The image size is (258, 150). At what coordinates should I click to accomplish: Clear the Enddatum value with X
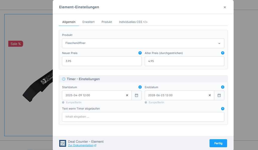210,95
